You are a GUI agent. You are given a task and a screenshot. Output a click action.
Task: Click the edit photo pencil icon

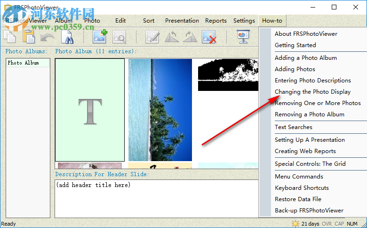(152, 37)
